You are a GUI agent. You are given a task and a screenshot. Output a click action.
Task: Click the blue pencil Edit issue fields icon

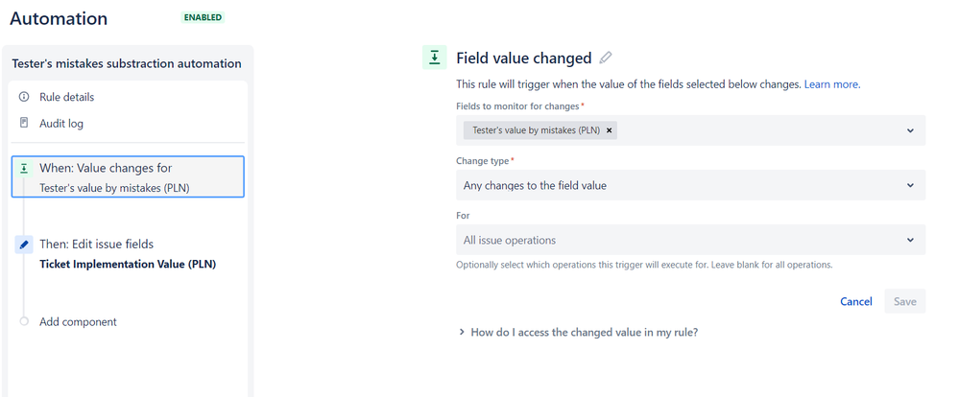pyautogui.click(x=24, y=245)
